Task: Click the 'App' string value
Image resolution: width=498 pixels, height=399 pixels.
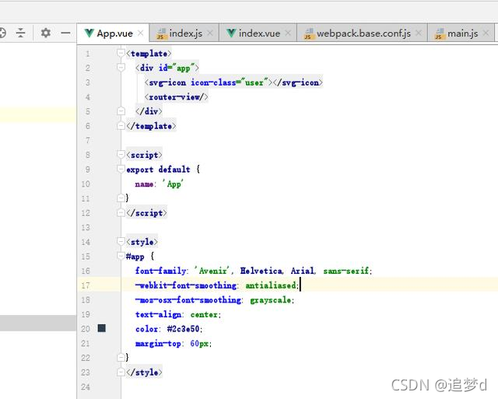Action: 174,184
